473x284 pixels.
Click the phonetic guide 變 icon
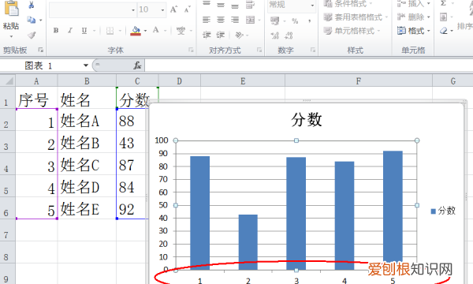(181, 31)
